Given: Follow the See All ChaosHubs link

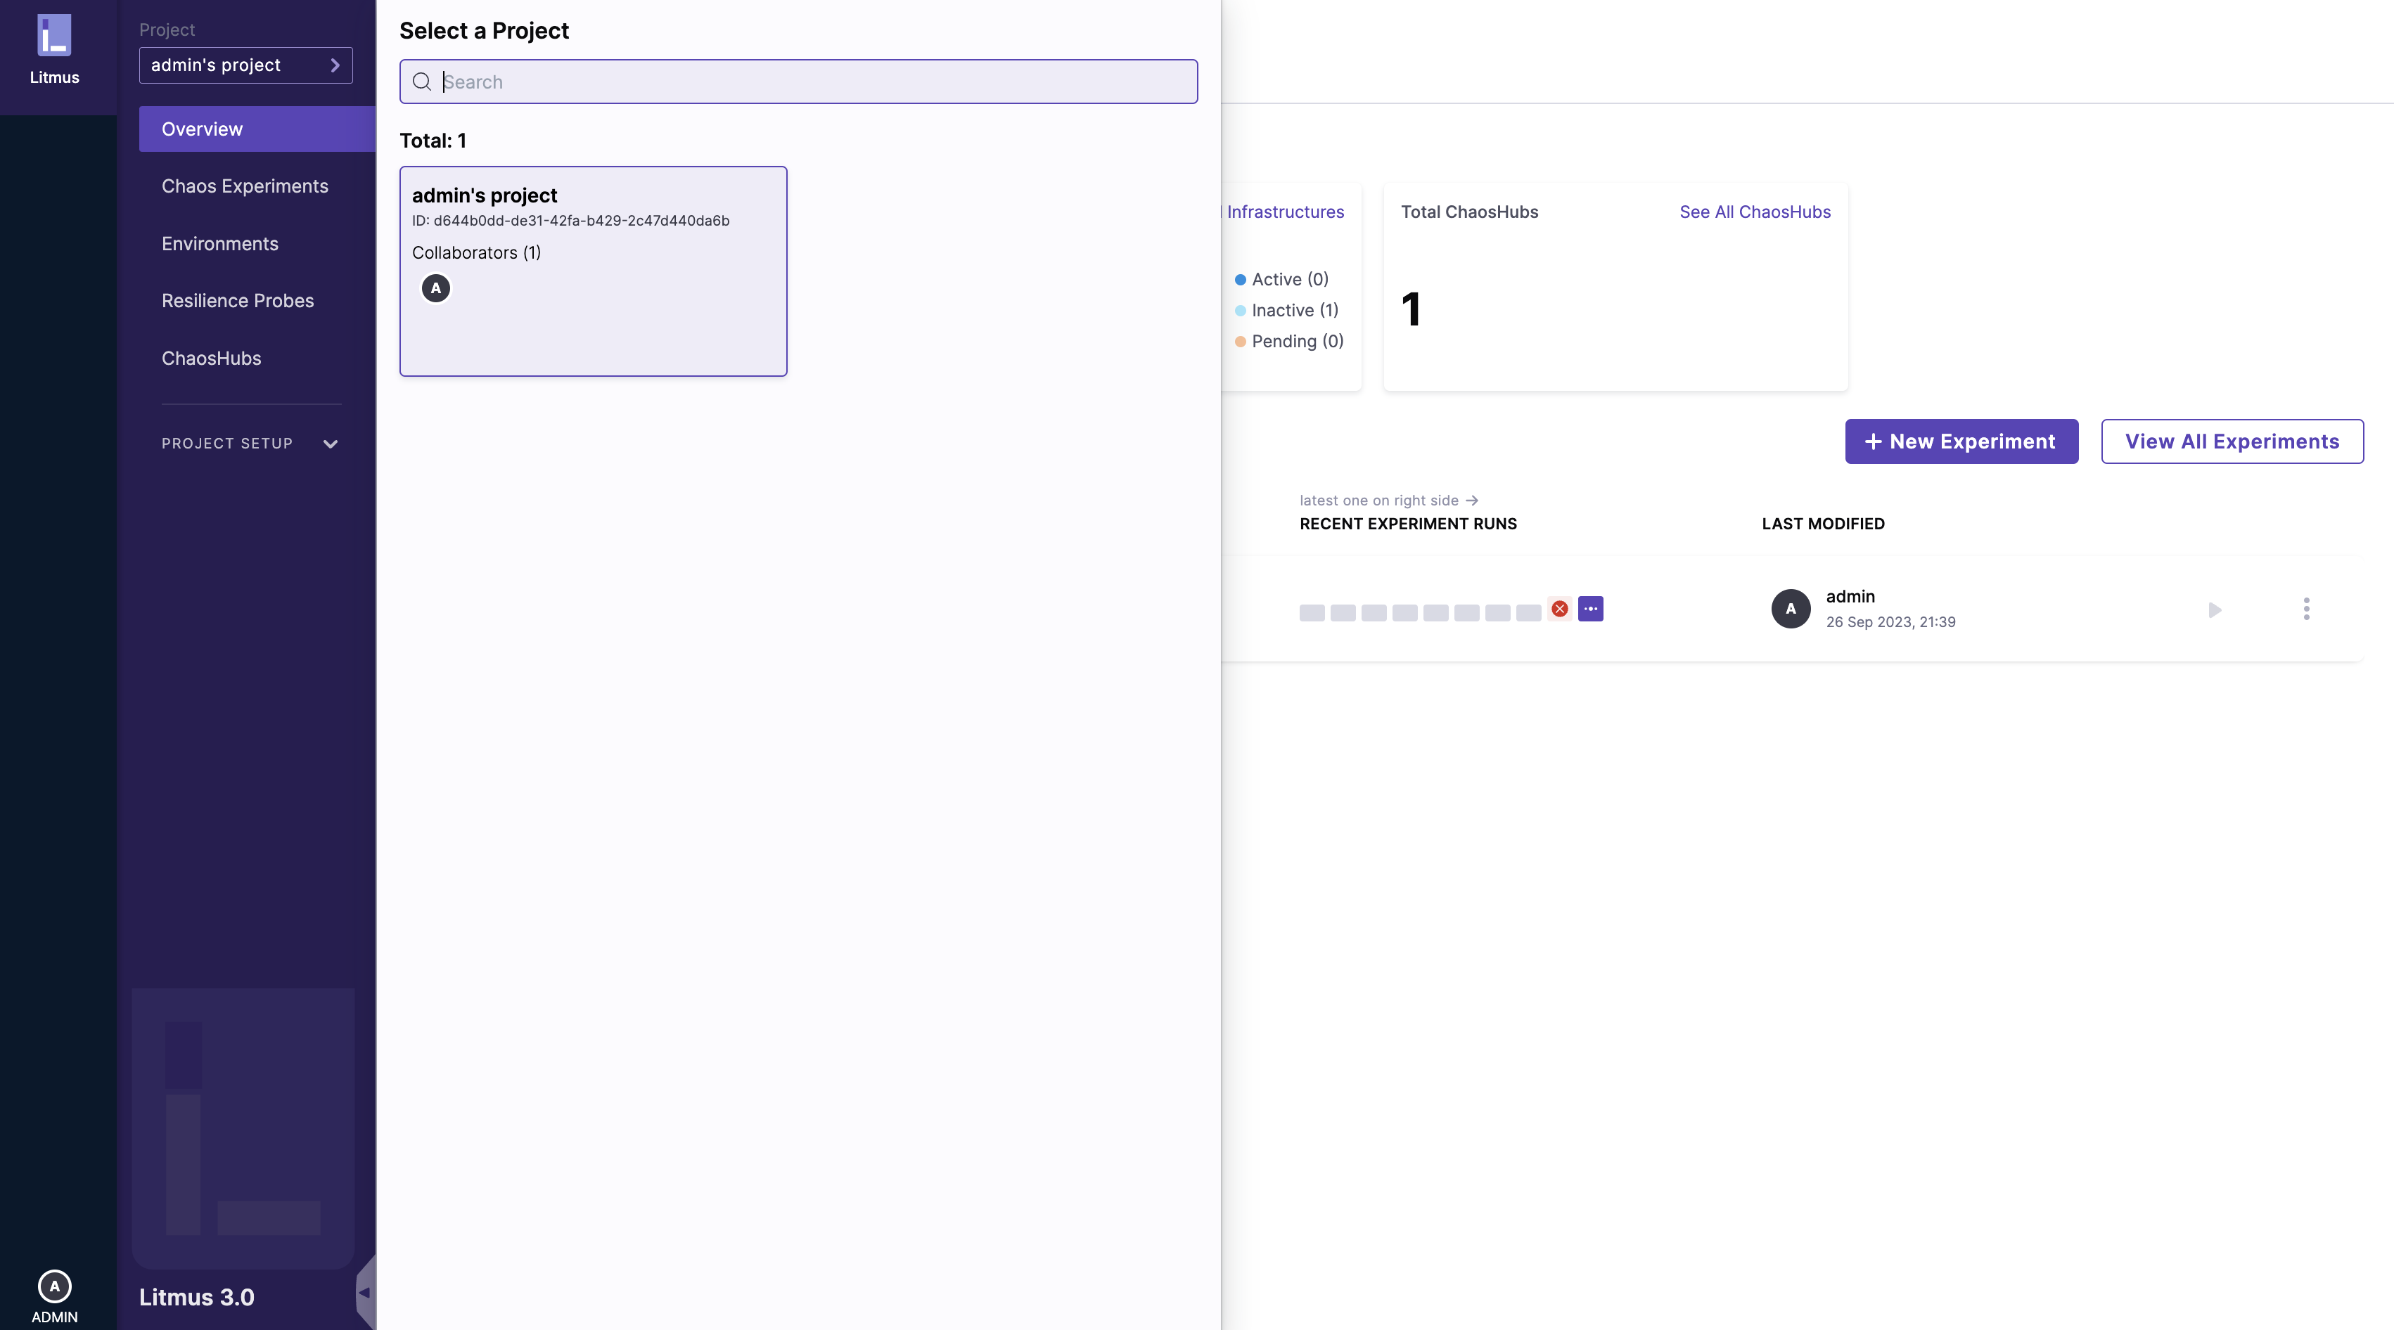Looking at the screenshot, I should pos(1755,212).
